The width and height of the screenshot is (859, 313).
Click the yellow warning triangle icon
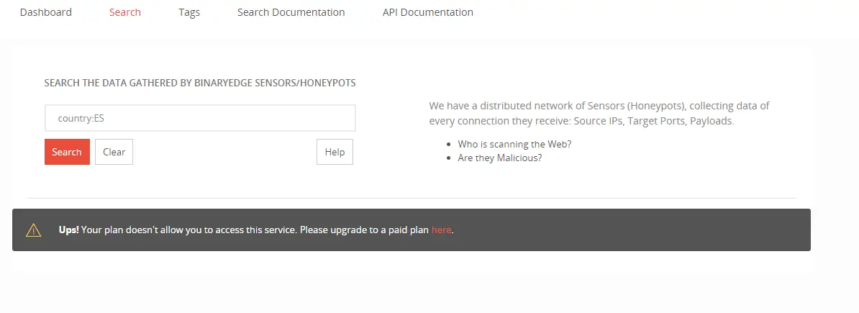(34, 230)
